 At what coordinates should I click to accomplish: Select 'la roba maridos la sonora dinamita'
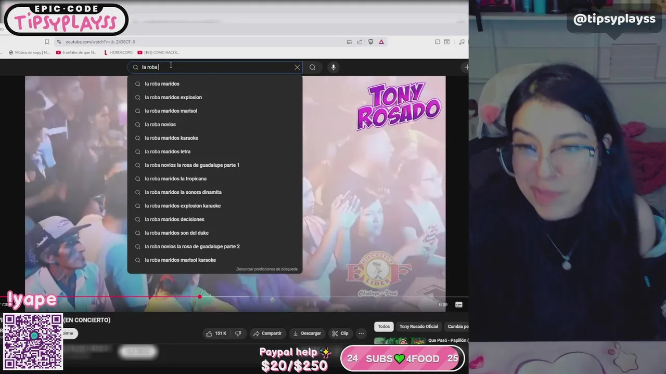214,192
